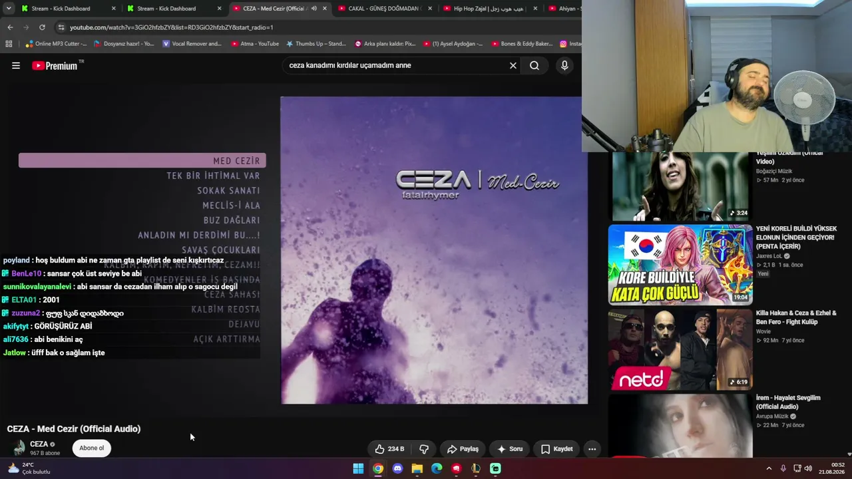Open İrem - Hayalet Sevgilim video title
Screen dimensions: 852x479
click(x=788, y=402)
